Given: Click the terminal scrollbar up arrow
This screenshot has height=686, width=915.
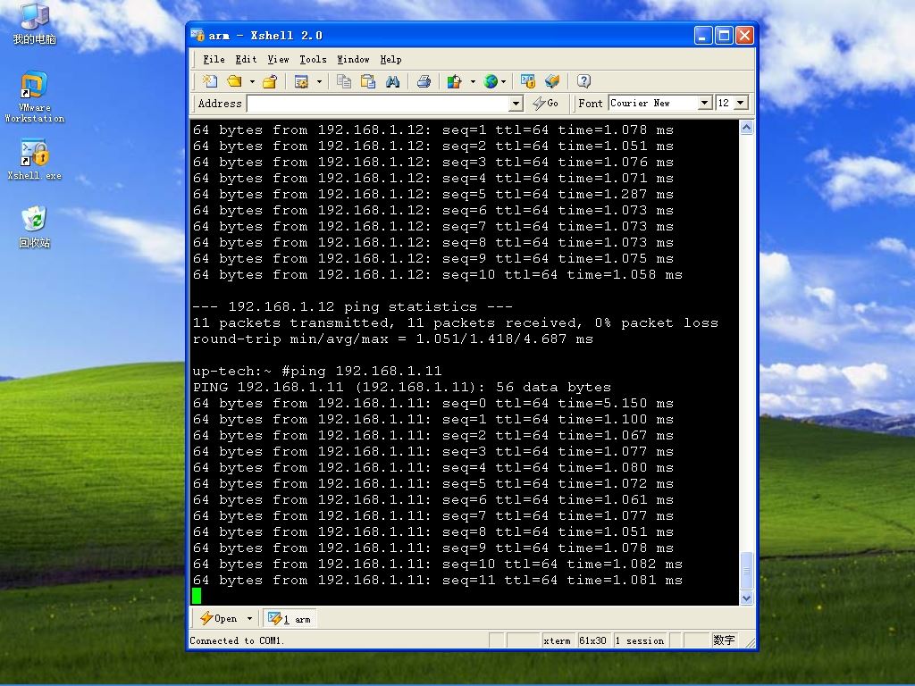Looking at the screenshot, I should pos(746,128).
